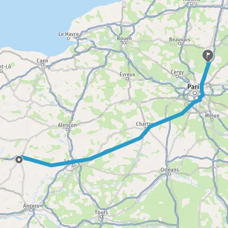
Task: Select the Orléans city dot
Action: point(169,174)
